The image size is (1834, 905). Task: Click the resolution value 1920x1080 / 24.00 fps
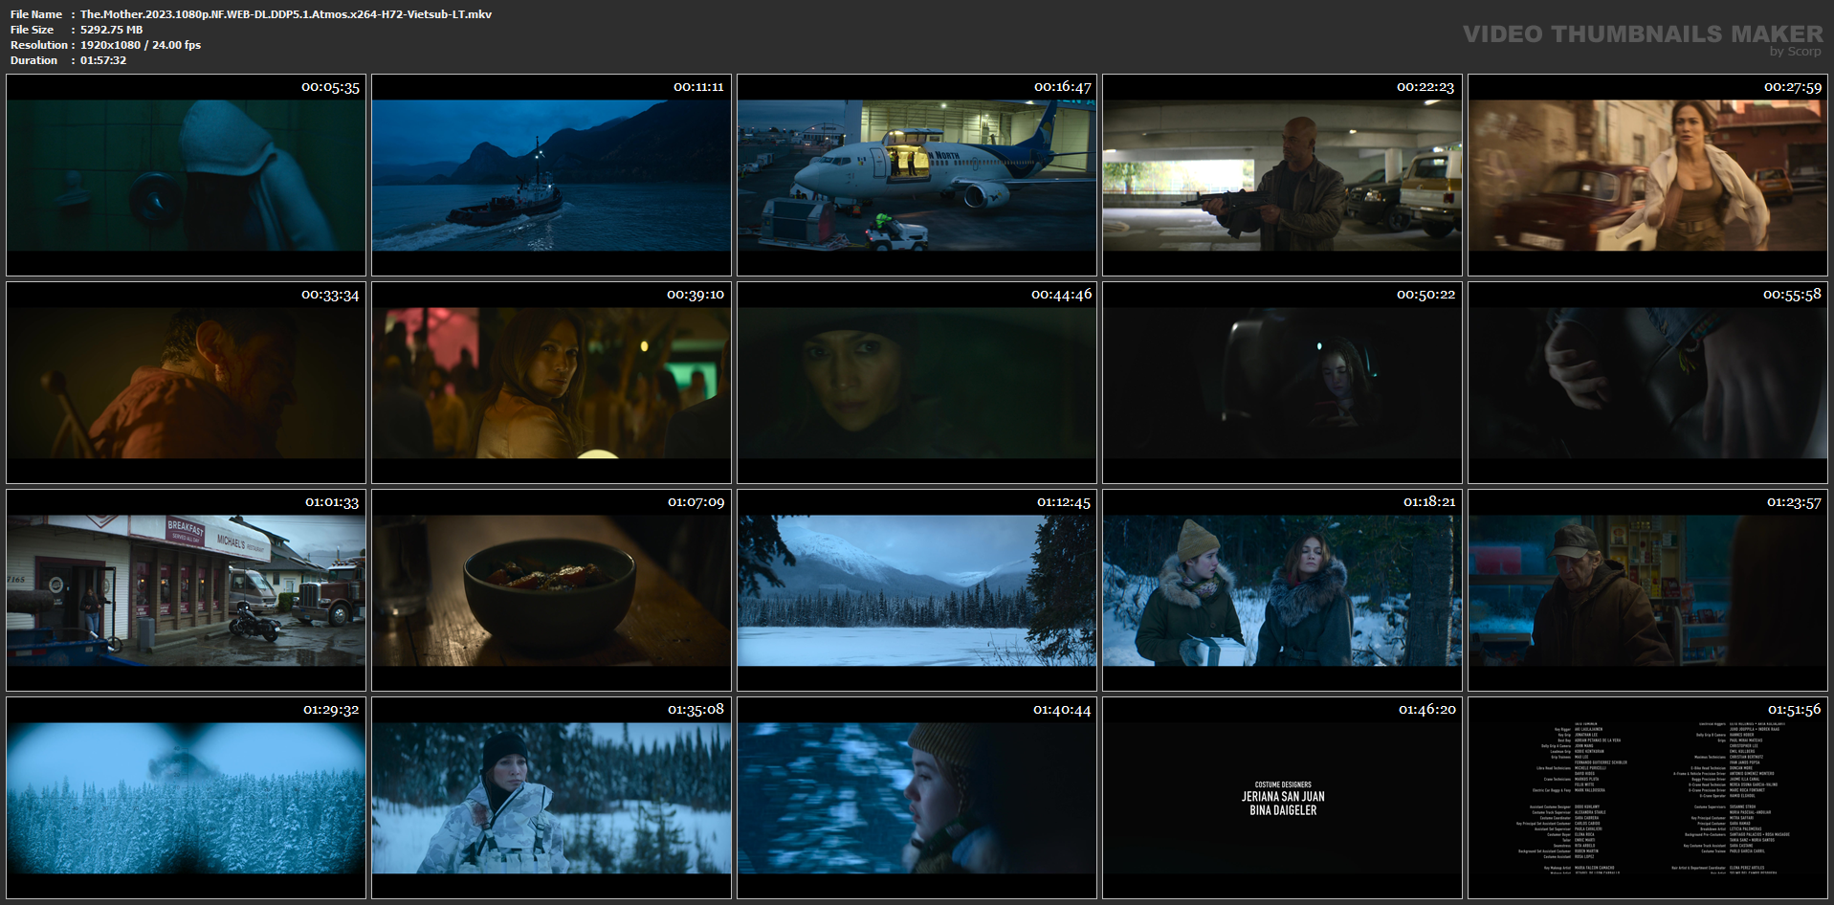click(141, 45)
